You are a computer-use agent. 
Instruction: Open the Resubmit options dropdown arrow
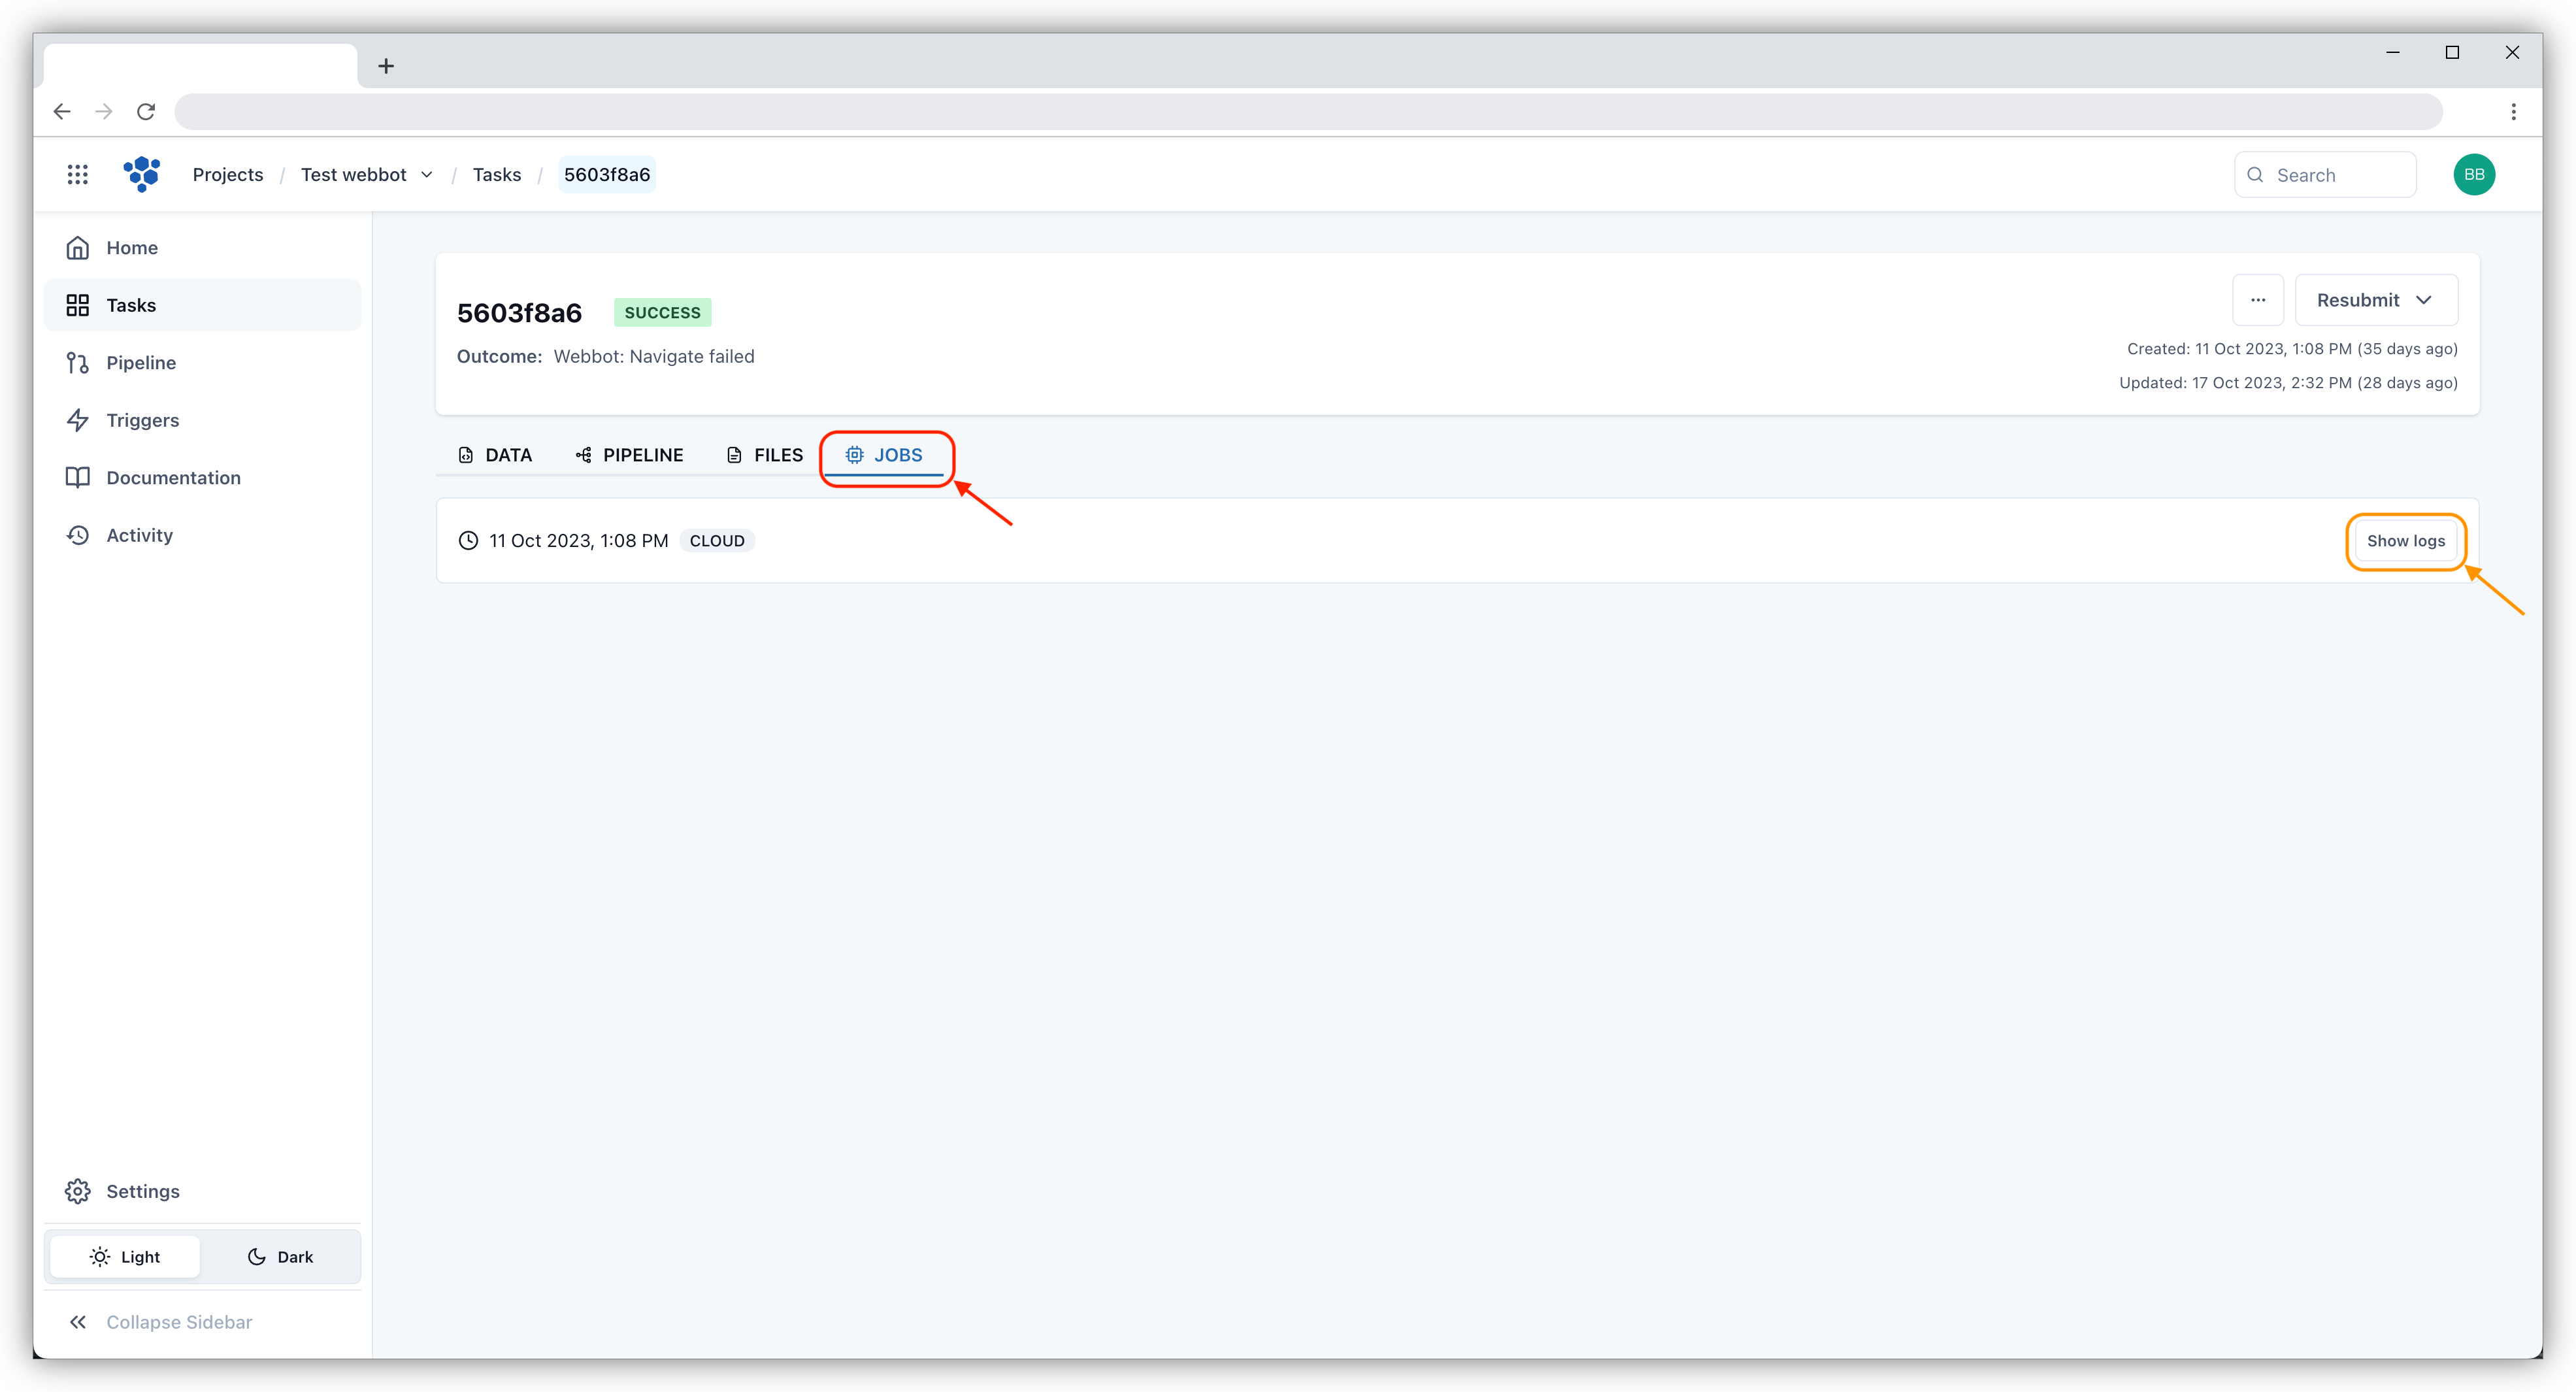(2424, 300)
